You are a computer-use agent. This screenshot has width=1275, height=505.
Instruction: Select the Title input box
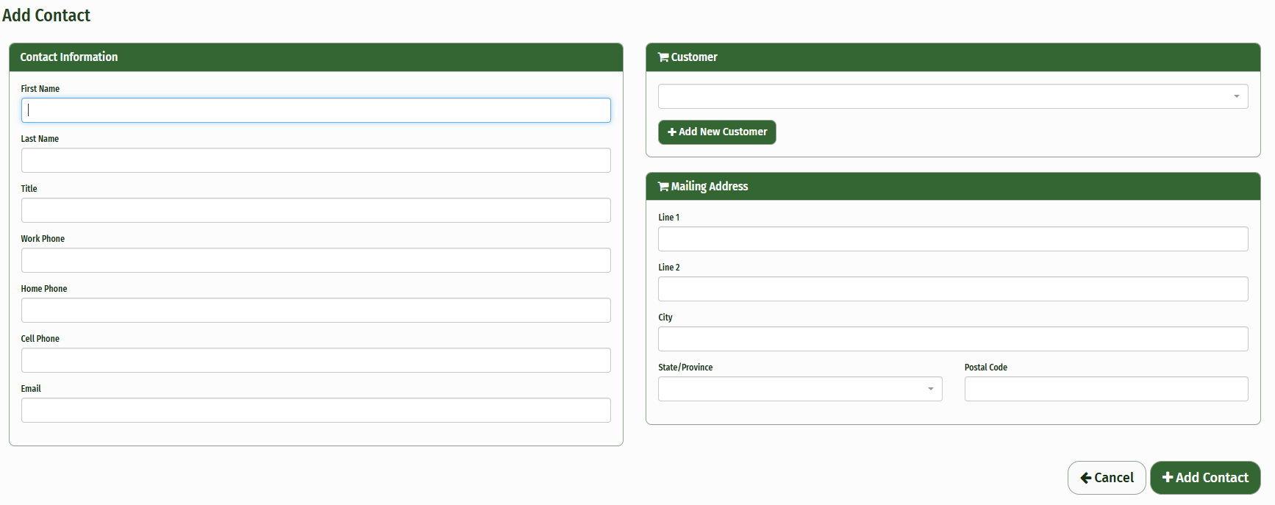(x=315, y=210)
